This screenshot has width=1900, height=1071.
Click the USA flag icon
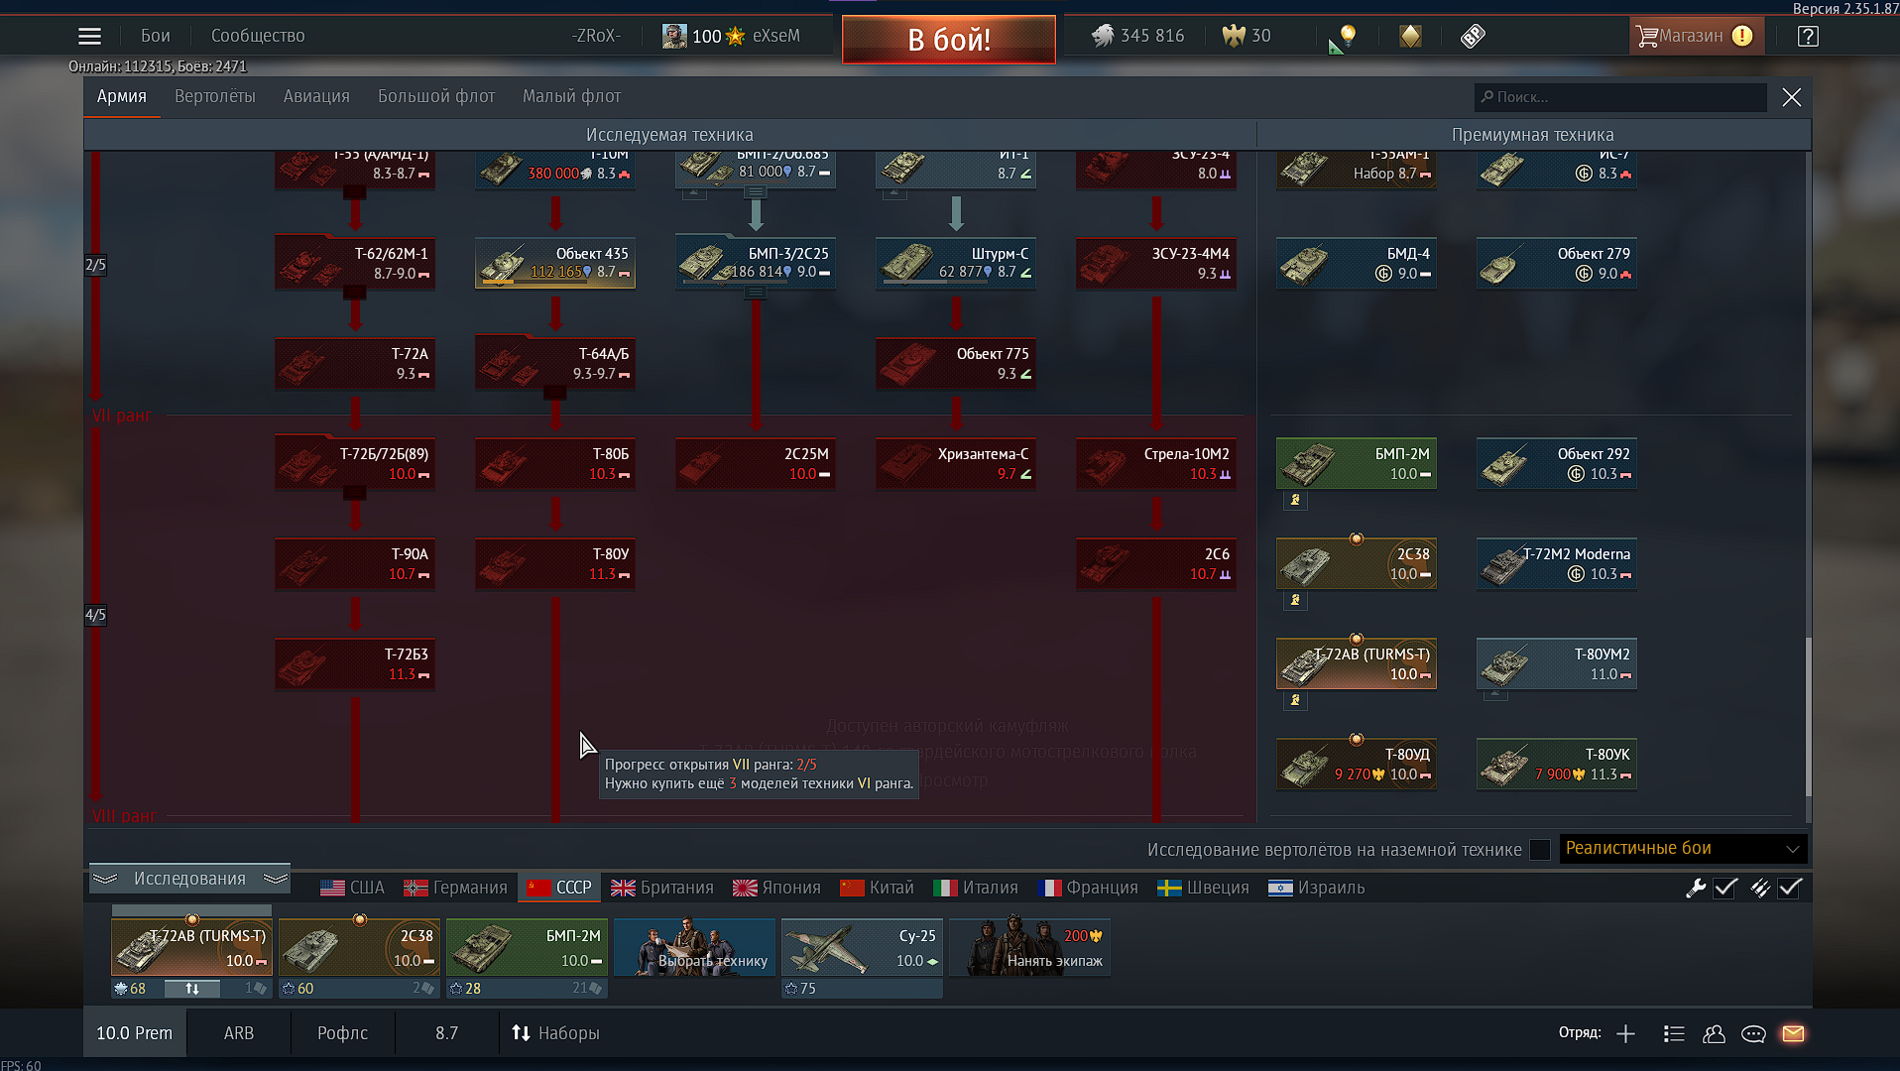(332, 888)
